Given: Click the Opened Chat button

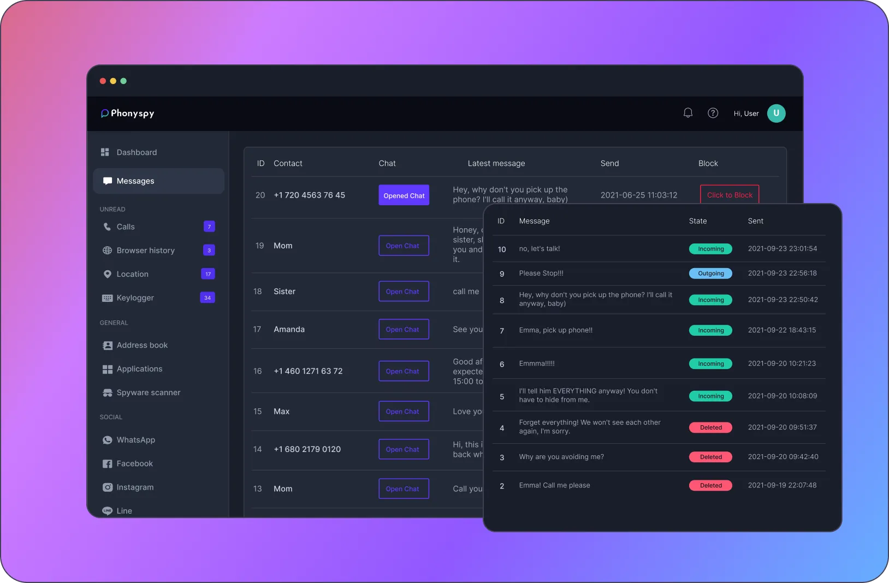Looking at the screenshot, I should coord(404,195).
